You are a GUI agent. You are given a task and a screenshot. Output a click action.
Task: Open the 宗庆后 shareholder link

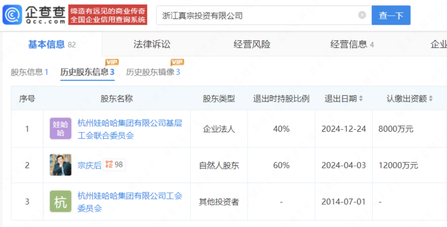[x=89, y=165]
